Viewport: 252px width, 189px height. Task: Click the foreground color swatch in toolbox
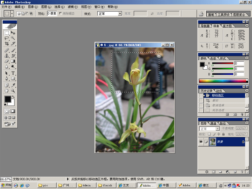8,99
